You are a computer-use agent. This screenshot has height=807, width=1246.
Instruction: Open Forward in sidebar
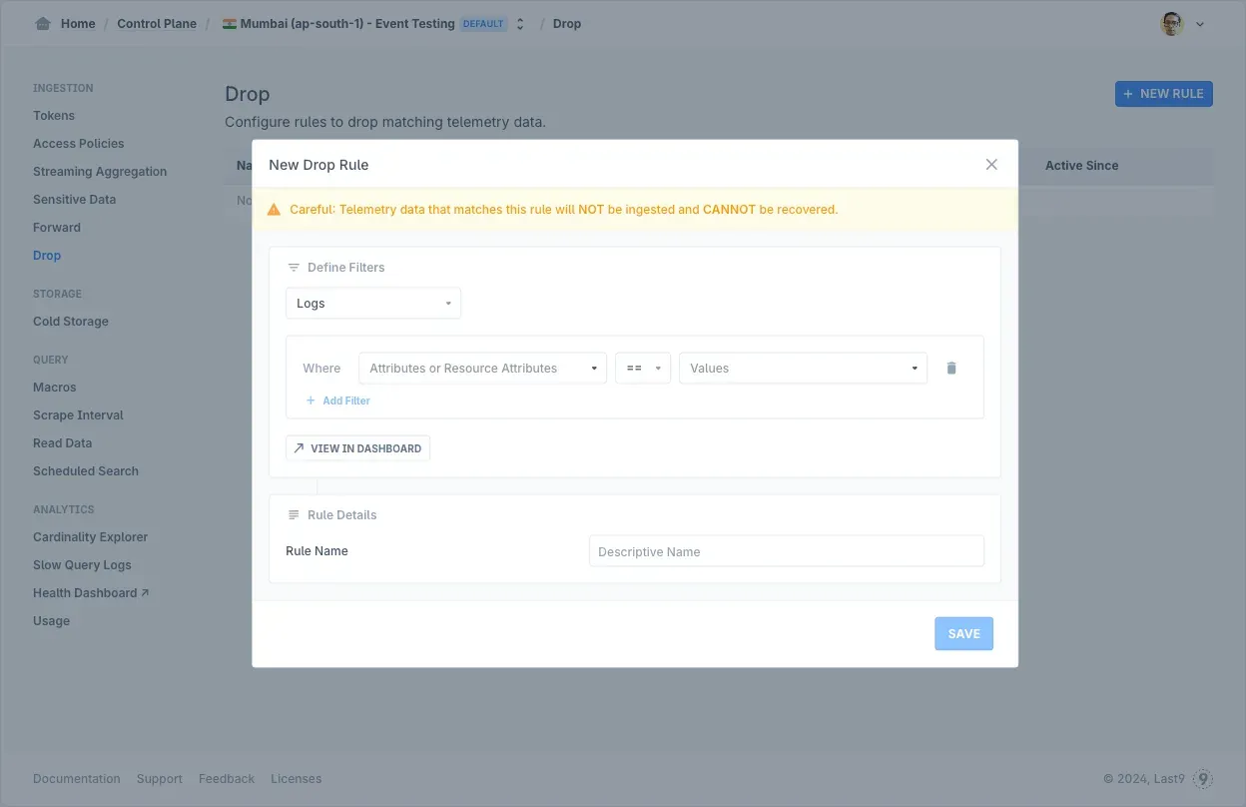tap(57, 228)
